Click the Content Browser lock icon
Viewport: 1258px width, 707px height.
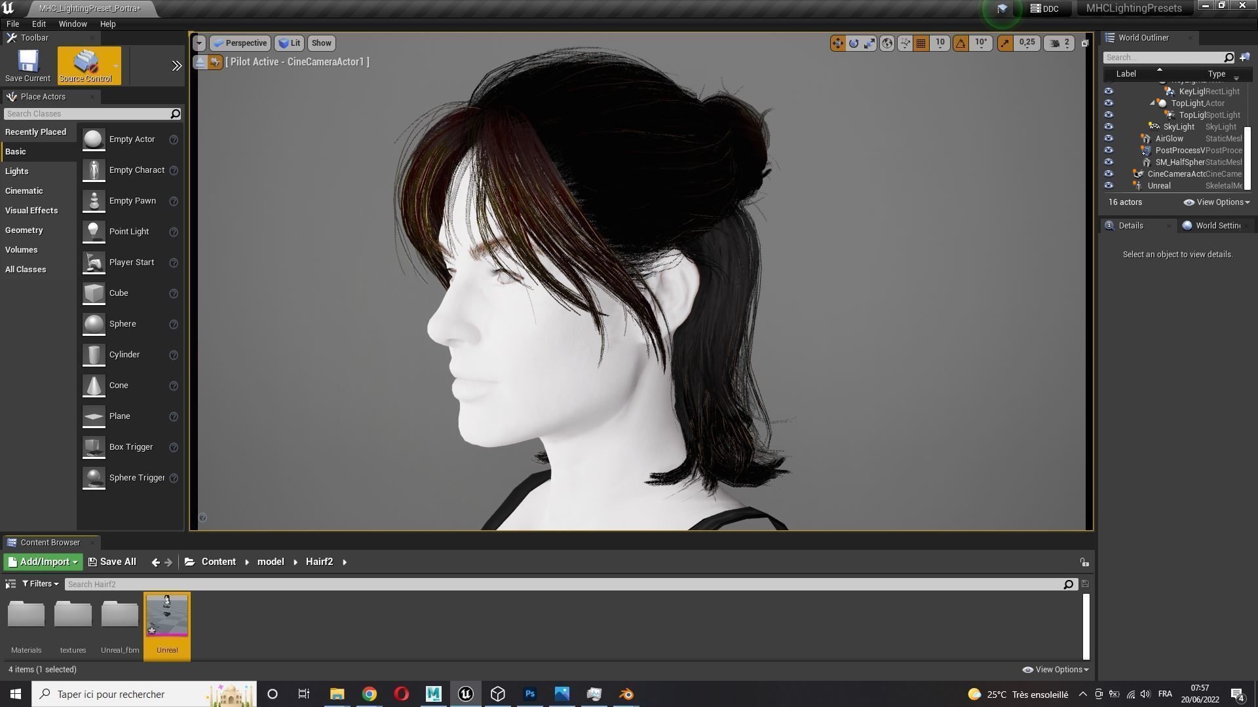(x=1084, y=562)
